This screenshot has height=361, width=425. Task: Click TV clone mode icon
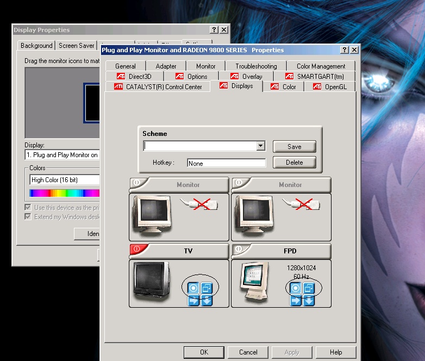[x=207, y=288]
